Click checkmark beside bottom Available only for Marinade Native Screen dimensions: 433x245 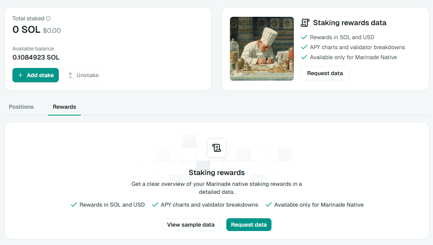[x=268, y=205]
